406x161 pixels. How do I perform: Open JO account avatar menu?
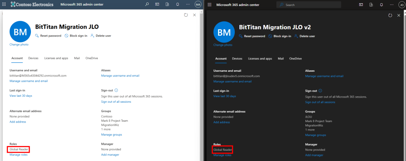tap(401, 5)
